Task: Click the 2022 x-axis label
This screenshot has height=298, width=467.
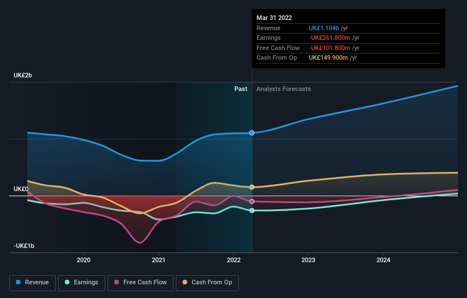Action: [233, 260]
